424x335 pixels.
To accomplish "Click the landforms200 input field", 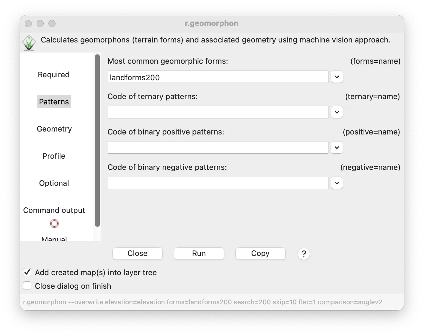I will pyautogui.click(x=218, y=77).
